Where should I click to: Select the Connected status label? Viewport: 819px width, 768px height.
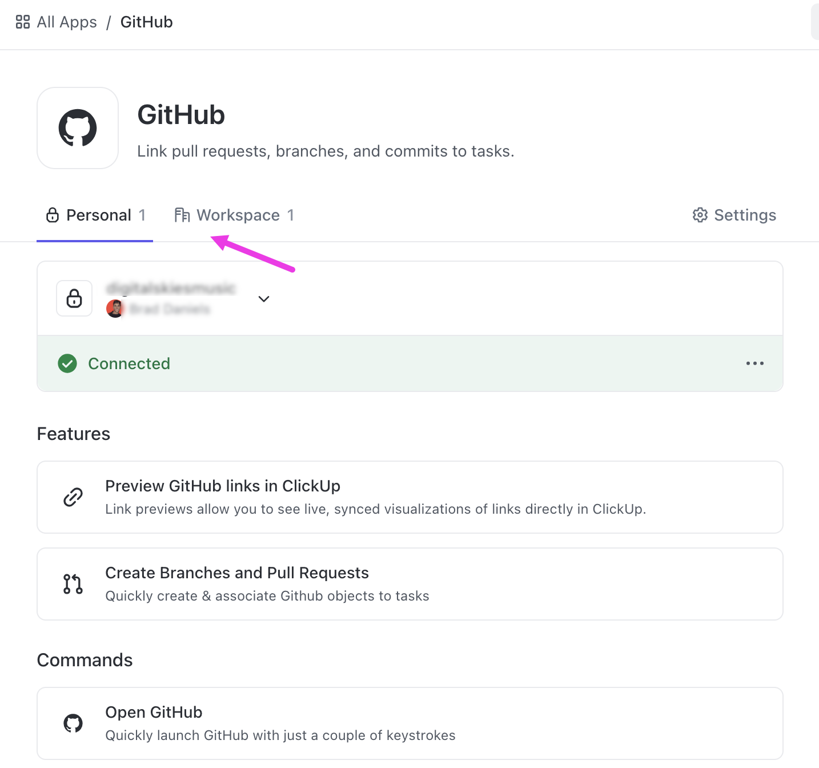tap(129, 363)
